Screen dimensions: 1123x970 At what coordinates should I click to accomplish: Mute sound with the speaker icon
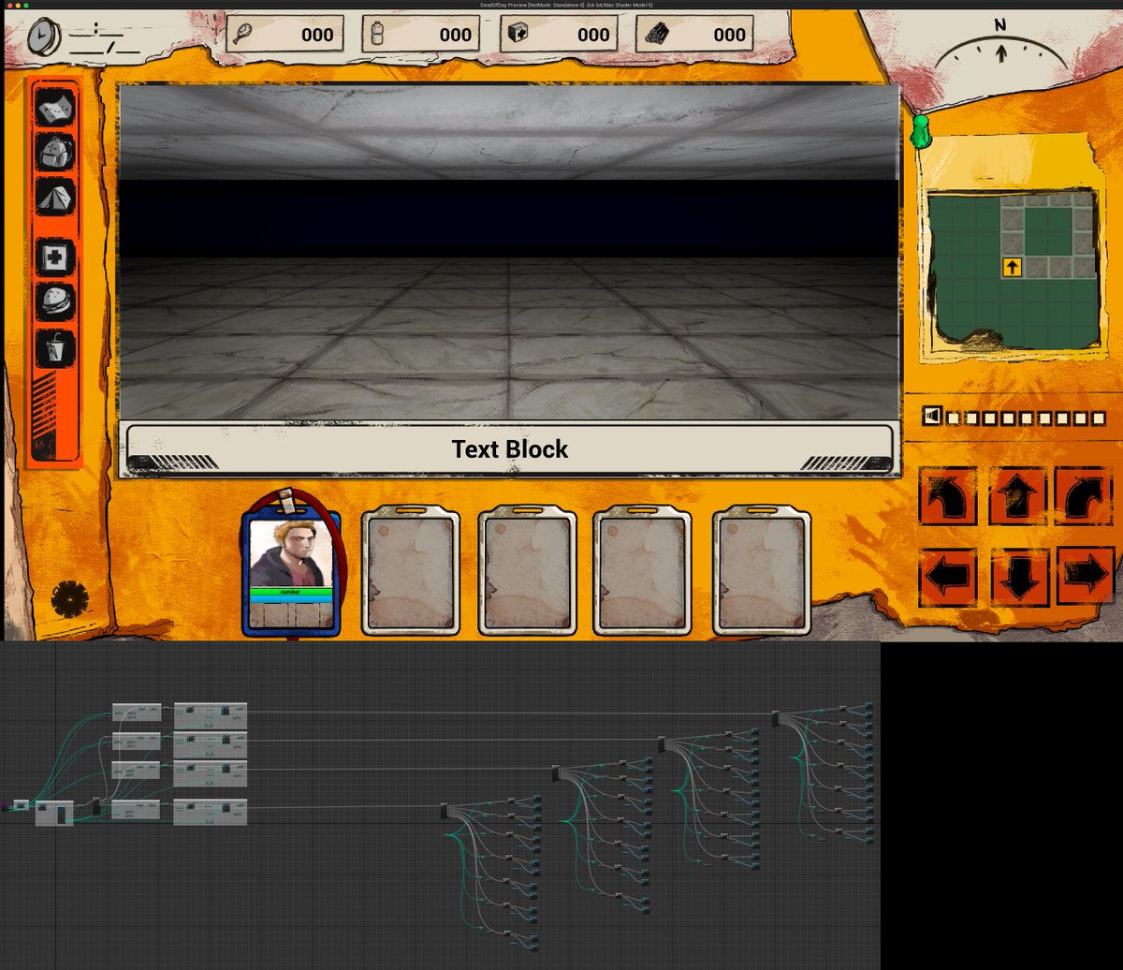click(x=931, y=417)
